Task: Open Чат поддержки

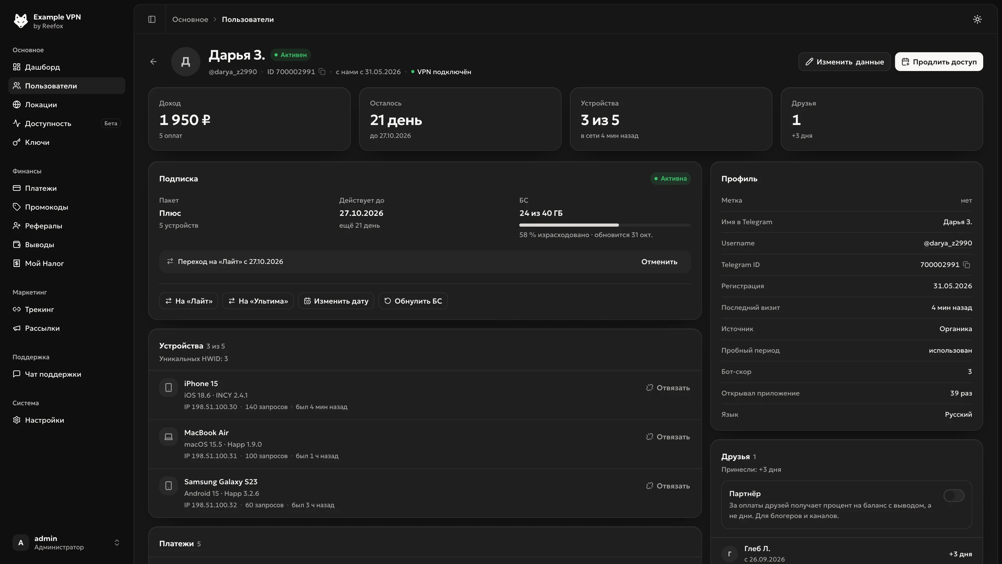Action: (x=67, y=374)
